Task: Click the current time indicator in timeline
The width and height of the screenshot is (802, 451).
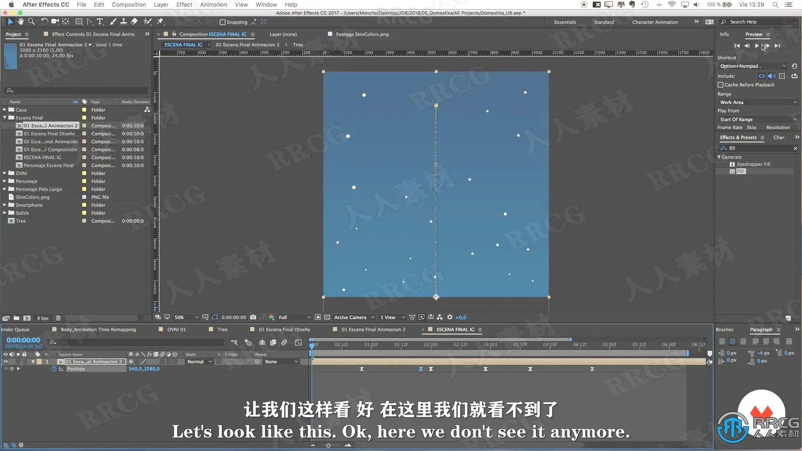Action: 312,345
